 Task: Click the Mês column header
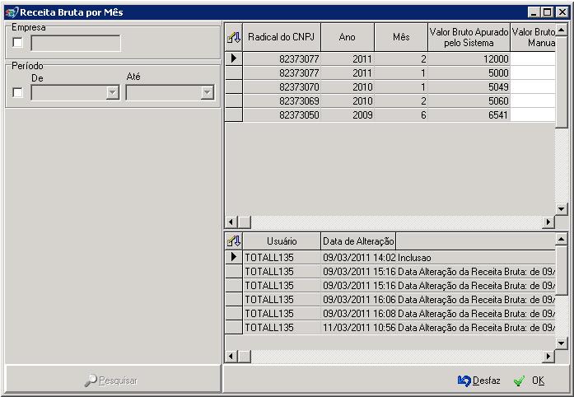(401, 37)
